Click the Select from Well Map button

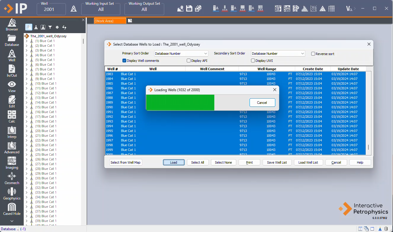coord(125,162)
